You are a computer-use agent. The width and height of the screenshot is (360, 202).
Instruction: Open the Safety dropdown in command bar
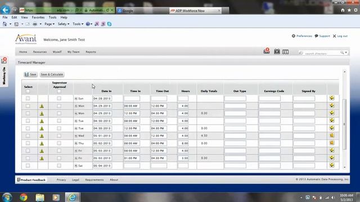[64, 24]
